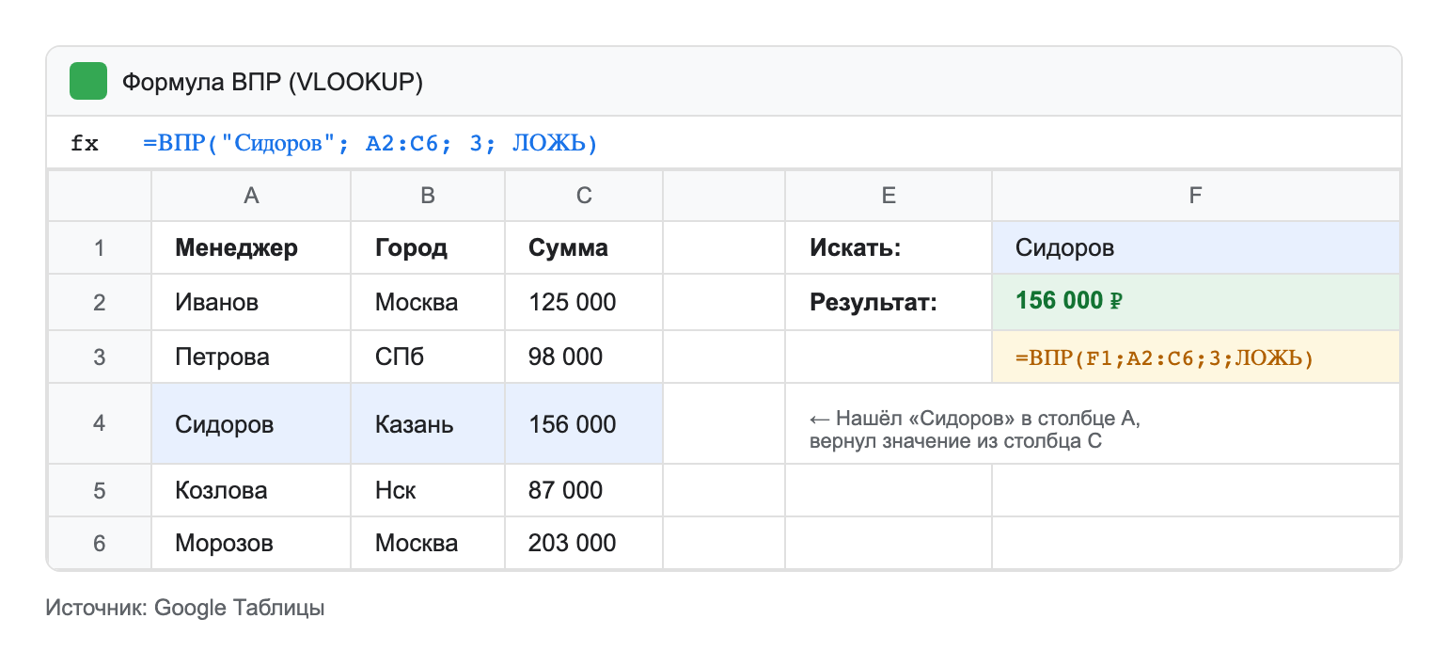Viewport: 1448px width, 666px height.
Task: Click the fx function symbol
Action: [x=86, y=141]
